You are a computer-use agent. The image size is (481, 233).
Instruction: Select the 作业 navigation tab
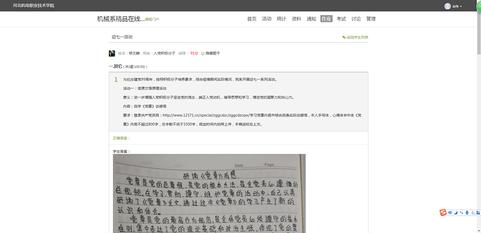(326, 19)
